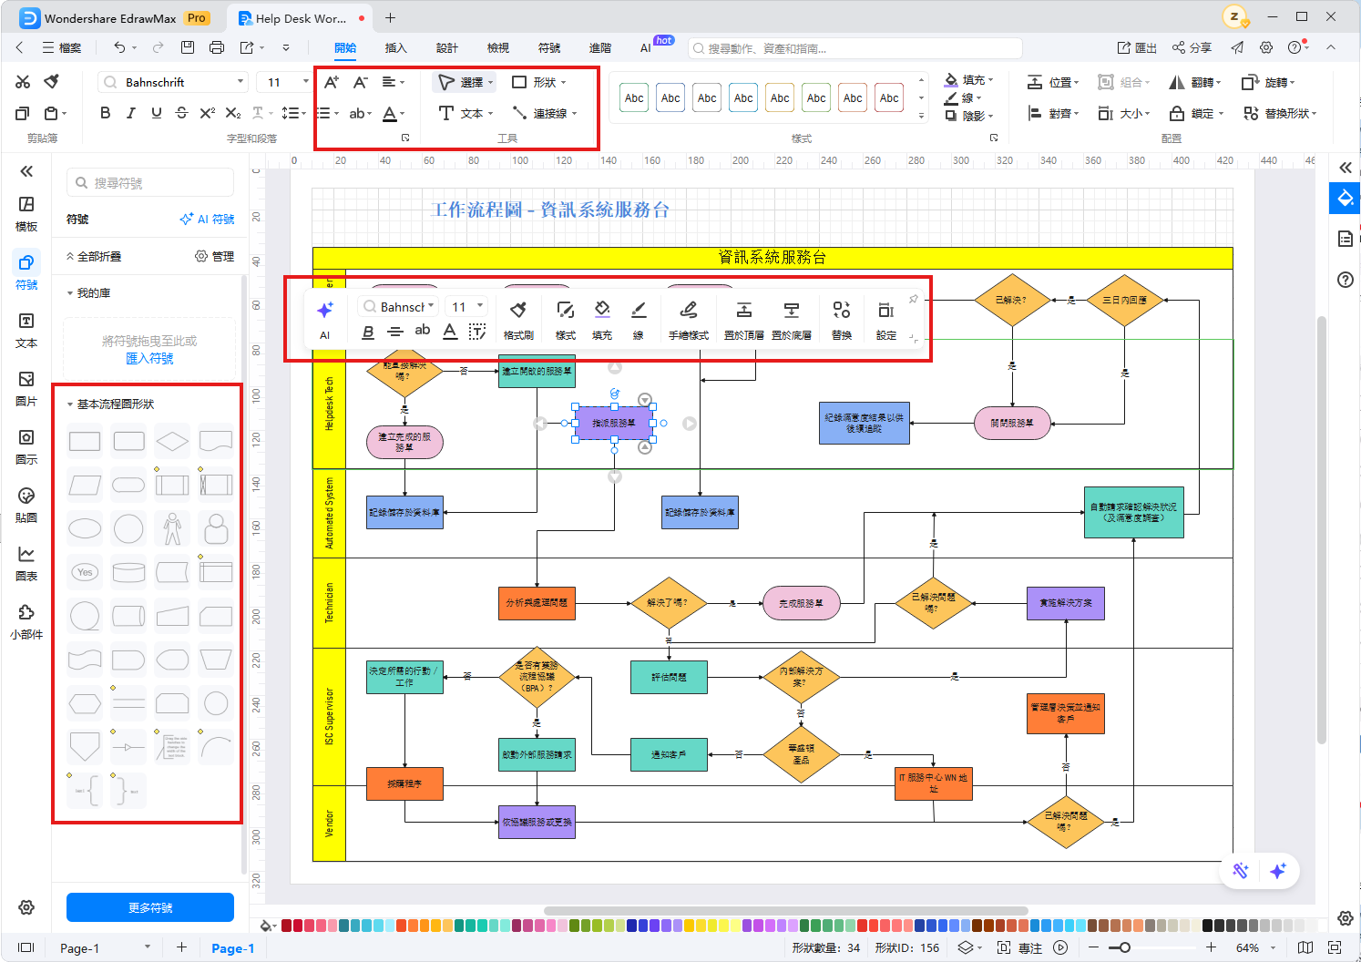Open 圖表 charts panel in the left sidebar
This screenshot has height=962, width=1361.
pyautogui.click(x=26, y=563)
